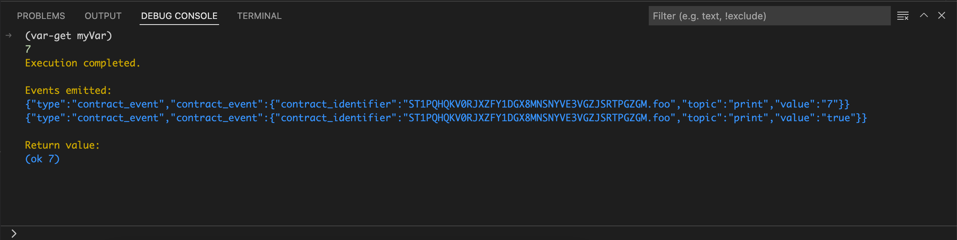Select the (var-get myVar) expression line

68,35
